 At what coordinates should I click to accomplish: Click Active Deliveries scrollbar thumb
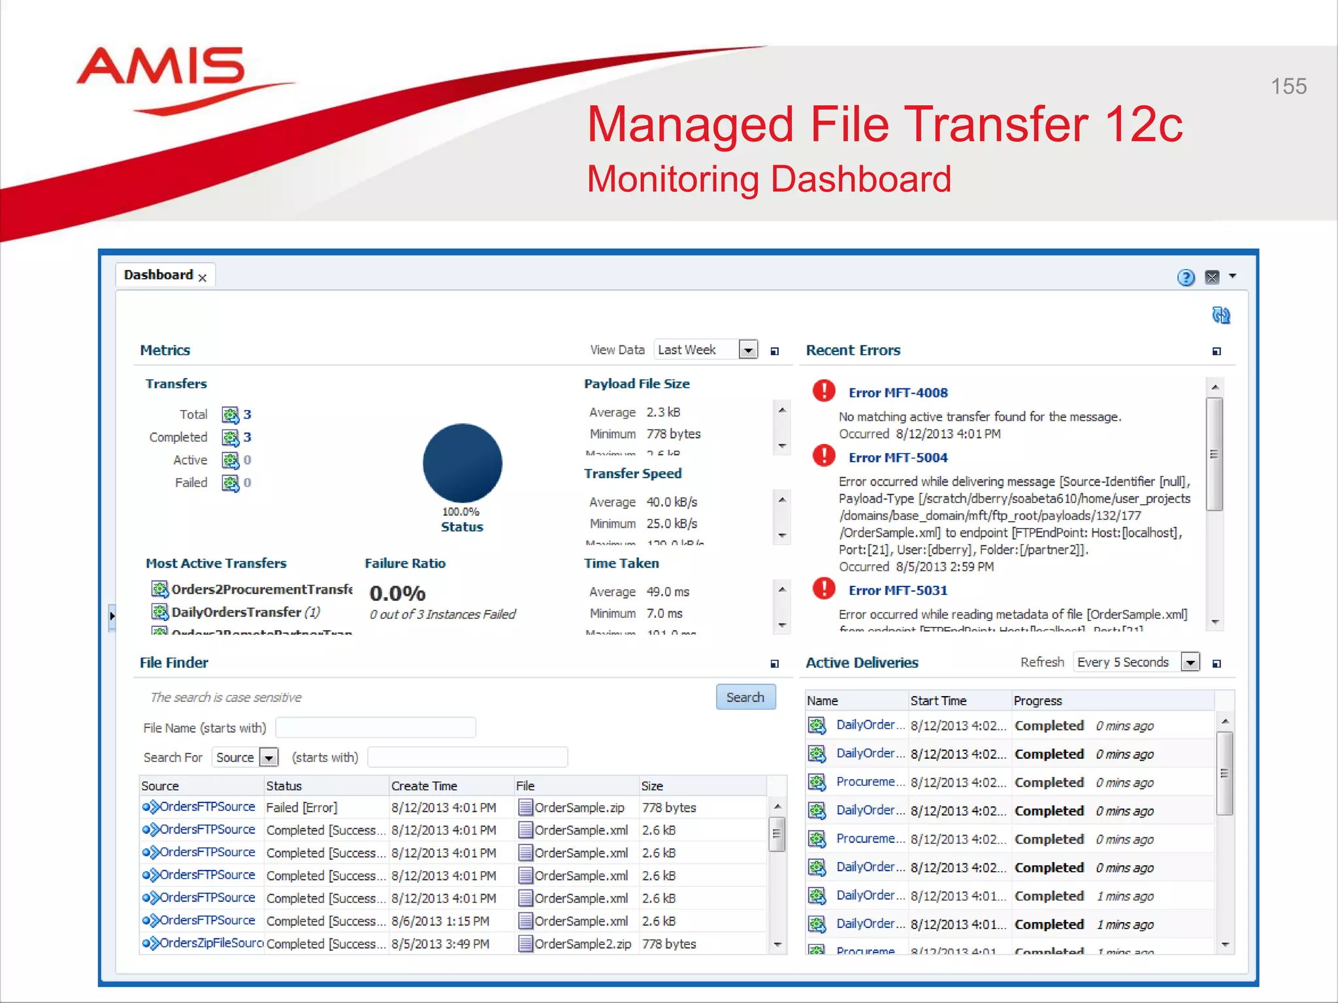[x=1225, y=773]
